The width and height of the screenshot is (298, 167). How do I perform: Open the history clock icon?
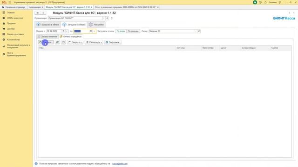tap(260, 2)
